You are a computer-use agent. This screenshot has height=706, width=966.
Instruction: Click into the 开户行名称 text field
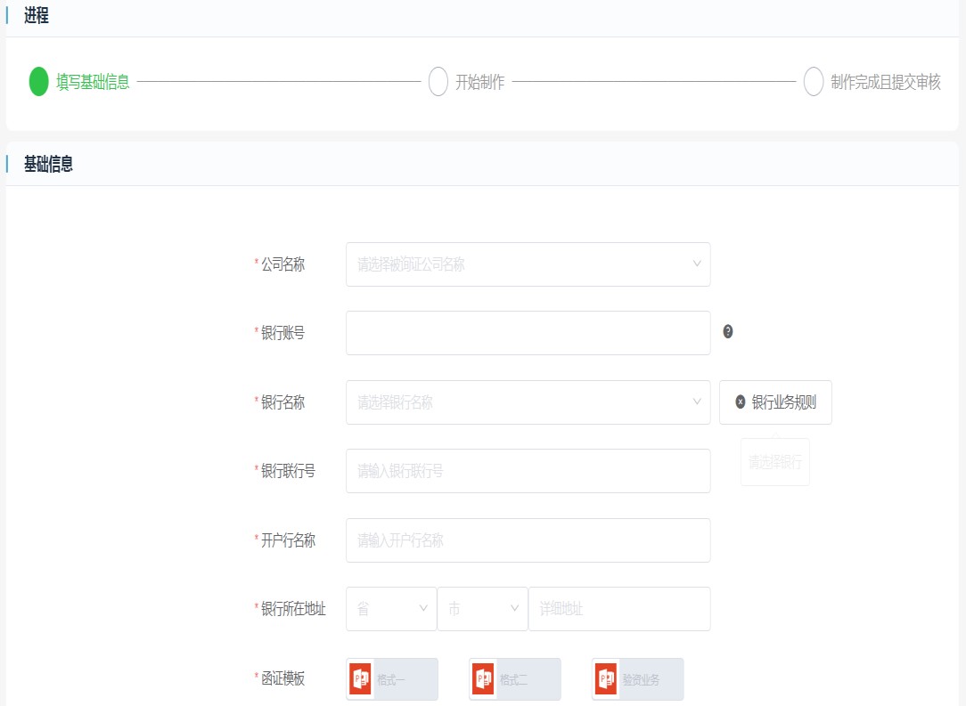pyautogui.click(x=528, y=540)
